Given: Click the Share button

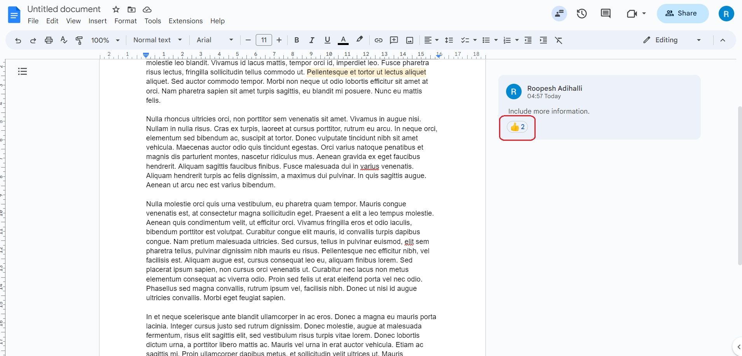Looking at the screenshot, I should [x=683, y=14].
